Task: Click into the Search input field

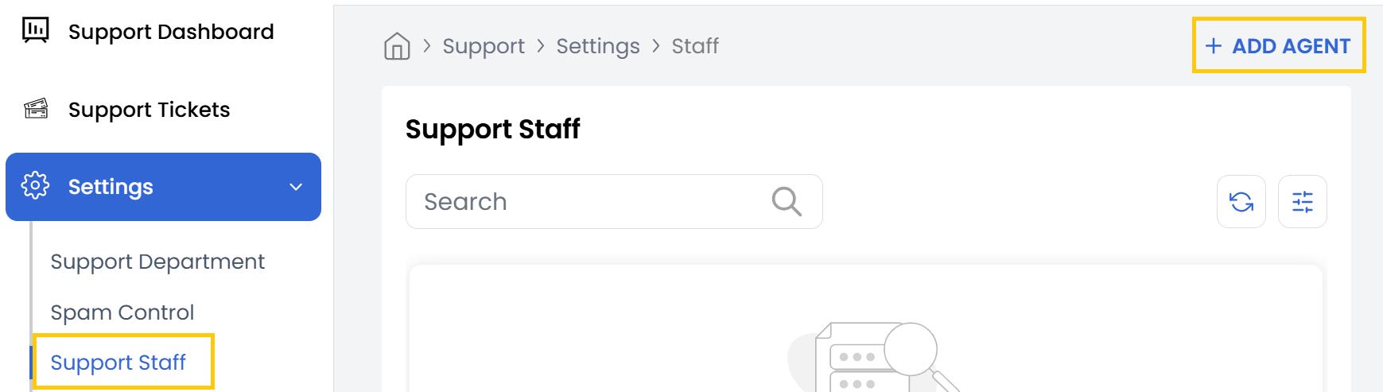Action: pyautogui.click(x=589, y=202)
